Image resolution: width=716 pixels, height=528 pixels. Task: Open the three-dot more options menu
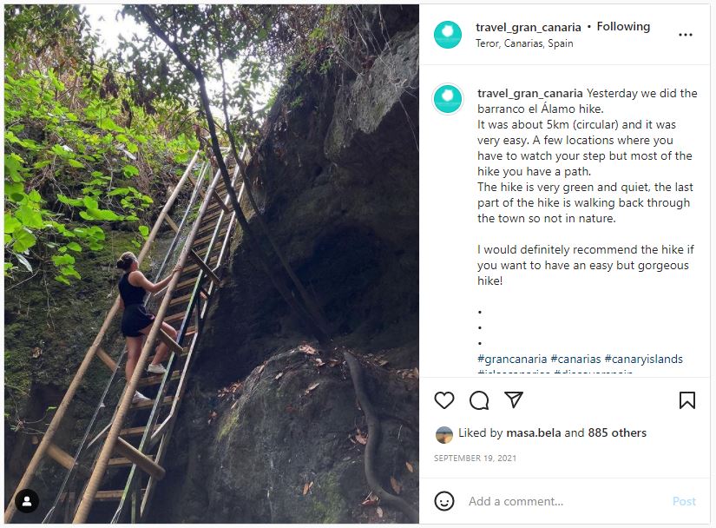(x=686, y=35)
